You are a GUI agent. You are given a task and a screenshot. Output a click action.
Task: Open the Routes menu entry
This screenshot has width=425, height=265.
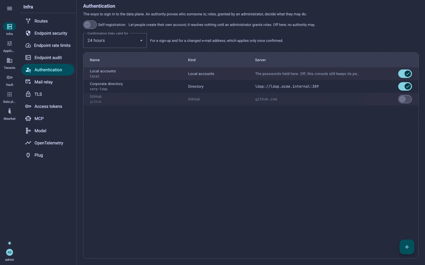click(48, 21)
